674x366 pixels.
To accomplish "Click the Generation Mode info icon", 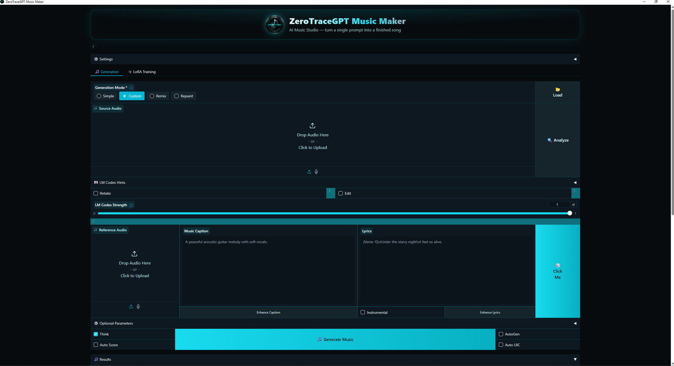I will [x=131, y=88].
